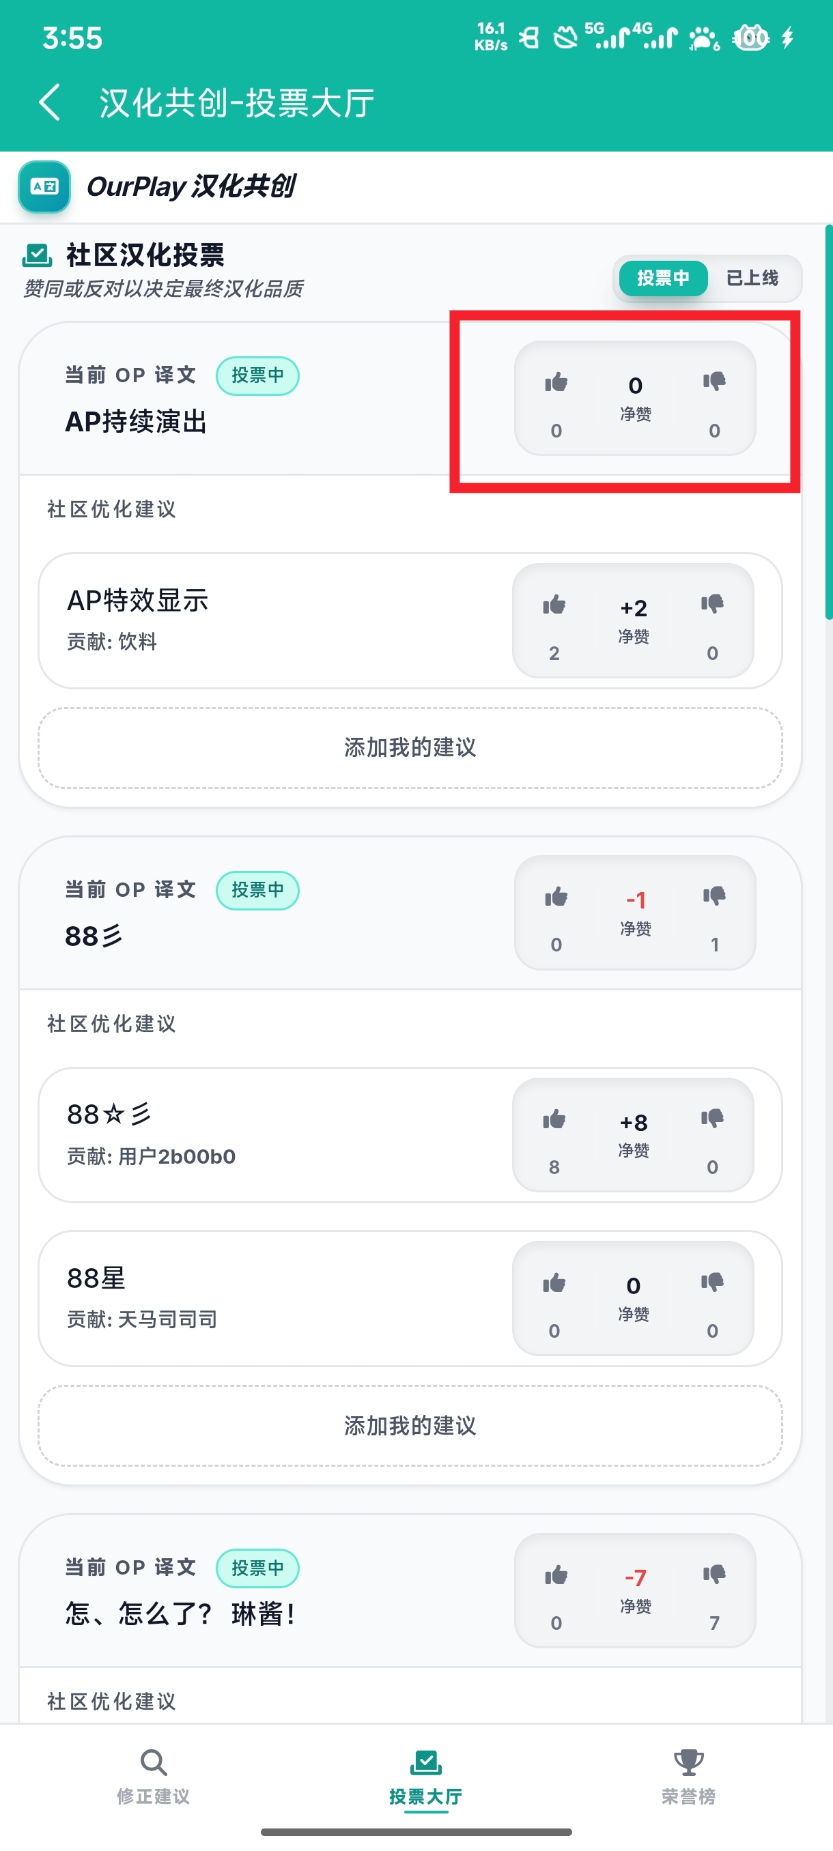Thumbs down the 88彡 current translation

714,896
